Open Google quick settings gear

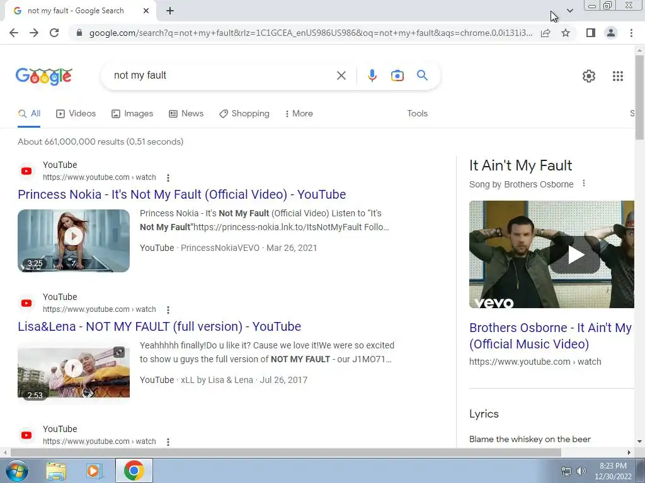click(x=589, y=76)
